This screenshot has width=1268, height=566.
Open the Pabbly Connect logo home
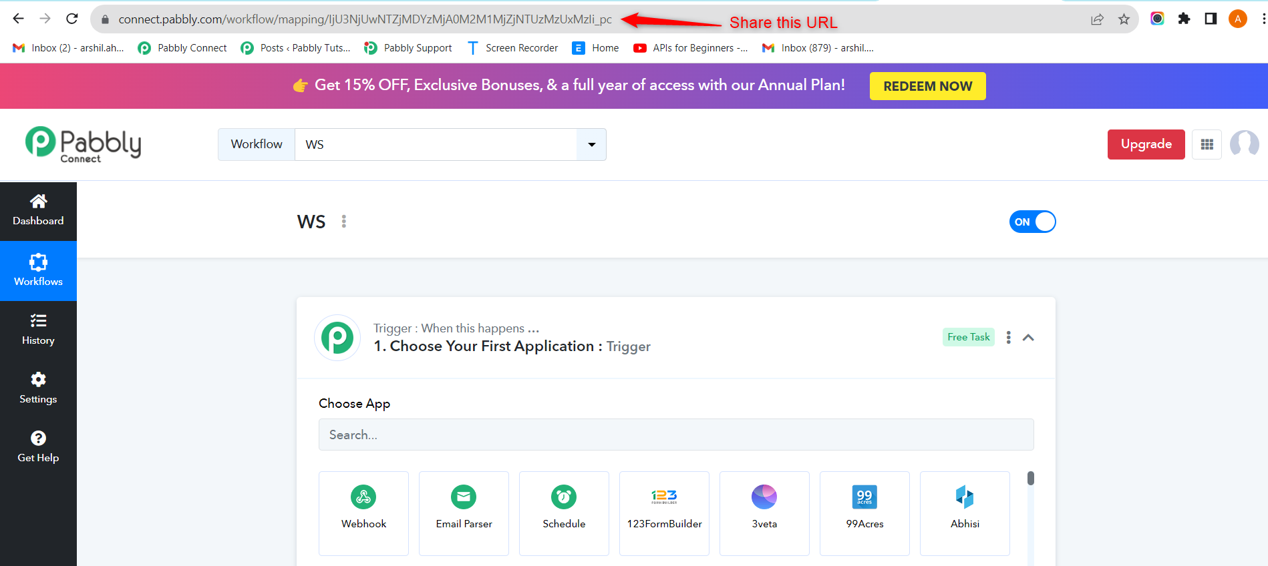(83, 144)
